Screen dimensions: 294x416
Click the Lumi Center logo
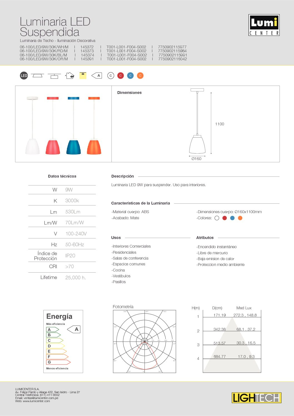pyautogui.click(x=264, y=25)
